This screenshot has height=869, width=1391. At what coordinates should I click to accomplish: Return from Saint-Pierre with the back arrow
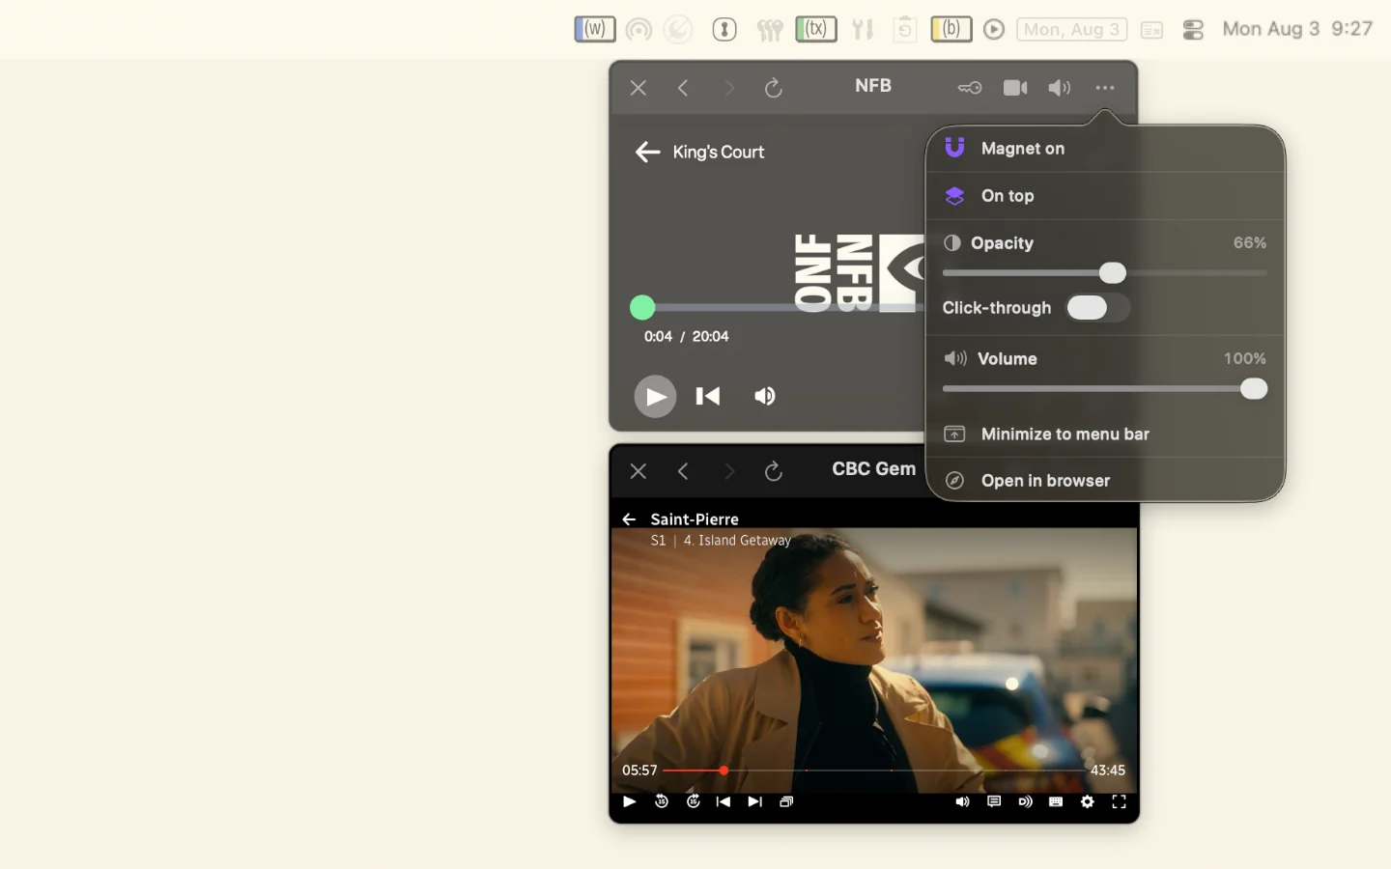629,519
